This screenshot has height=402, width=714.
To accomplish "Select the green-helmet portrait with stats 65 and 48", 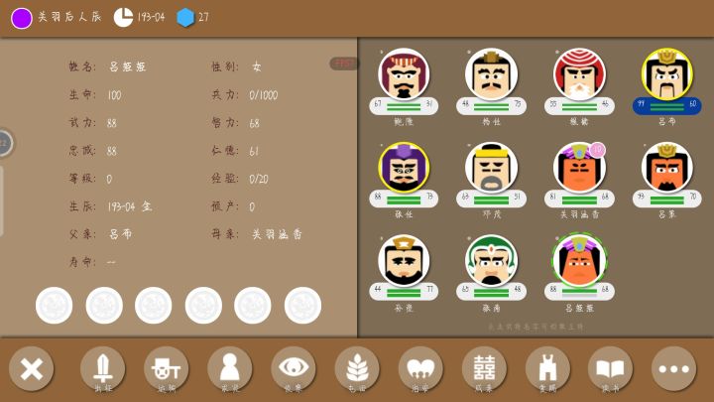I will [491, 261].
